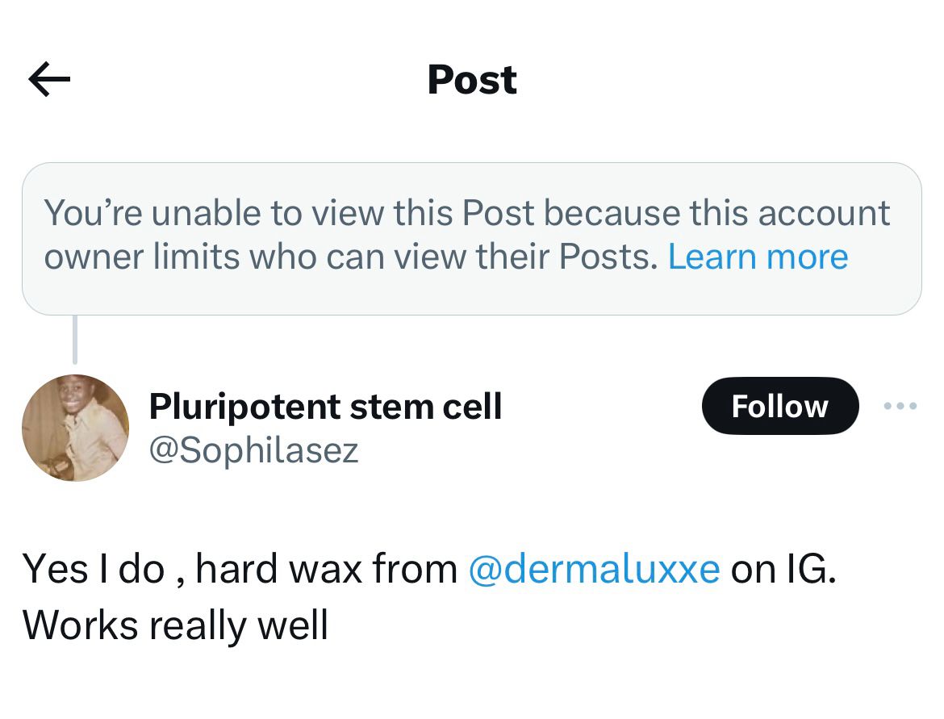Click the word "really" in the reply
The image size is (944, 719).
tap(198, 626)
